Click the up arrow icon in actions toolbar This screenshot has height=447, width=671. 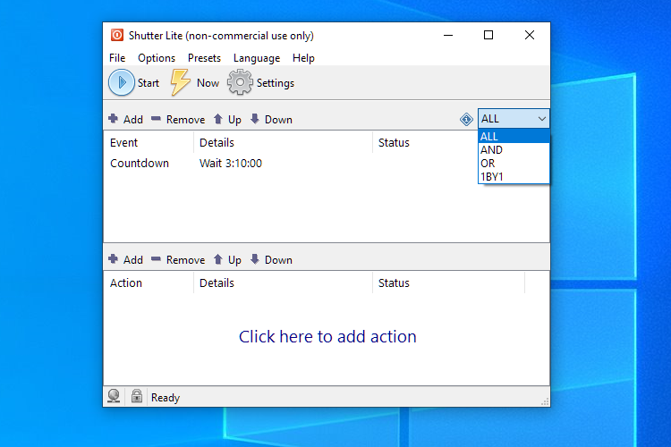point(217,258)
